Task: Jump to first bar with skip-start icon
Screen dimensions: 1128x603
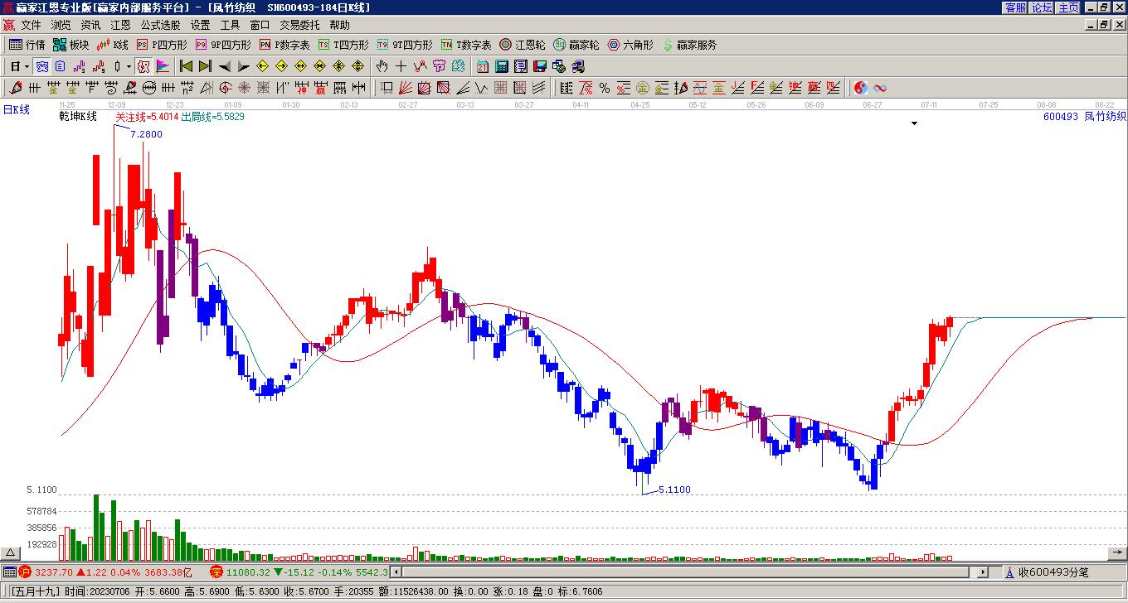Action: [186, 66]
